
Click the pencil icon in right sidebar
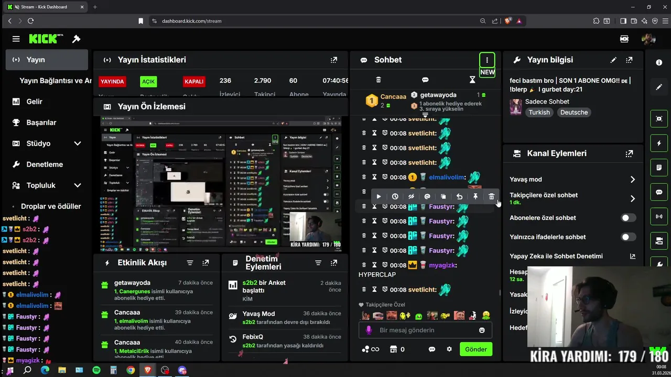659,87
